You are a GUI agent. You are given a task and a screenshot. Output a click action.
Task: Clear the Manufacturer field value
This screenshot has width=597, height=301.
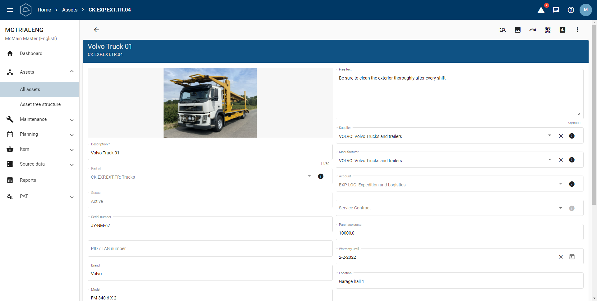561,160
